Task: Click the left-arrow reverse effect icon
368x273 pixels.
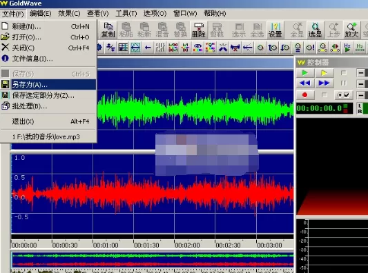Action: click(148, 48)
